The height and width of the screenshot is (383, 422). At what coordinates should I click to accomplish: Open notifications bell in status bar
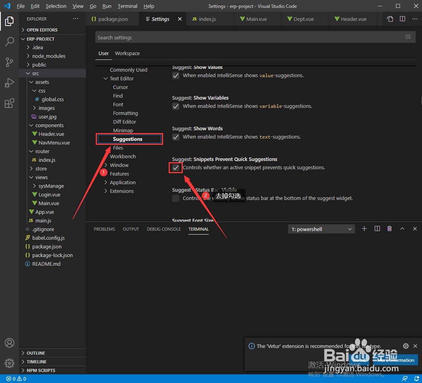coord(416,379)
